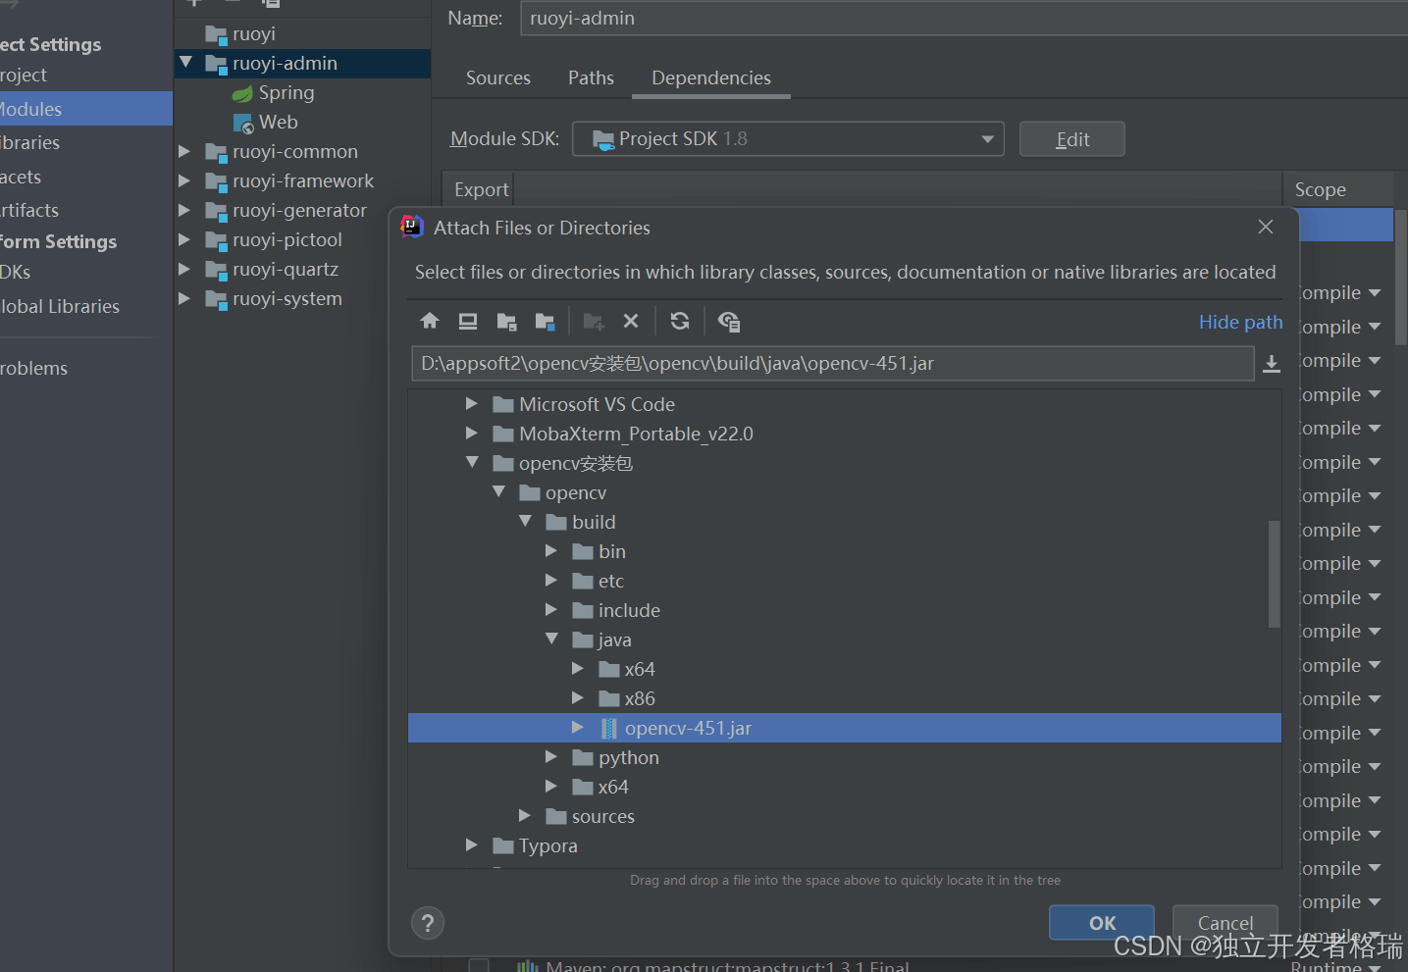Open the help question mark button
This screenshot has height=972, width=1408.
click(427, 923)
